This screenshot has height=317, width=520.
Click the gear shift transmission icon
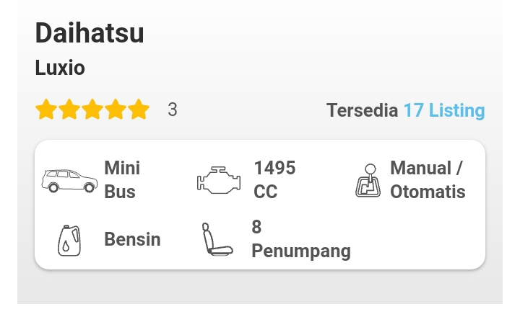click(x=368, y=180)
